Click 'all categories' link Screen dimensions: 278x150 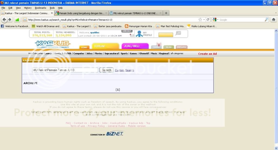(177, 54)
